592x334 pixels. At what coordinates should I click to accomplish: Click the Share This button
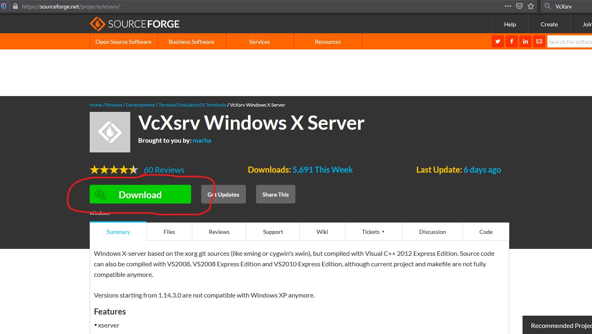coord(276,194)
